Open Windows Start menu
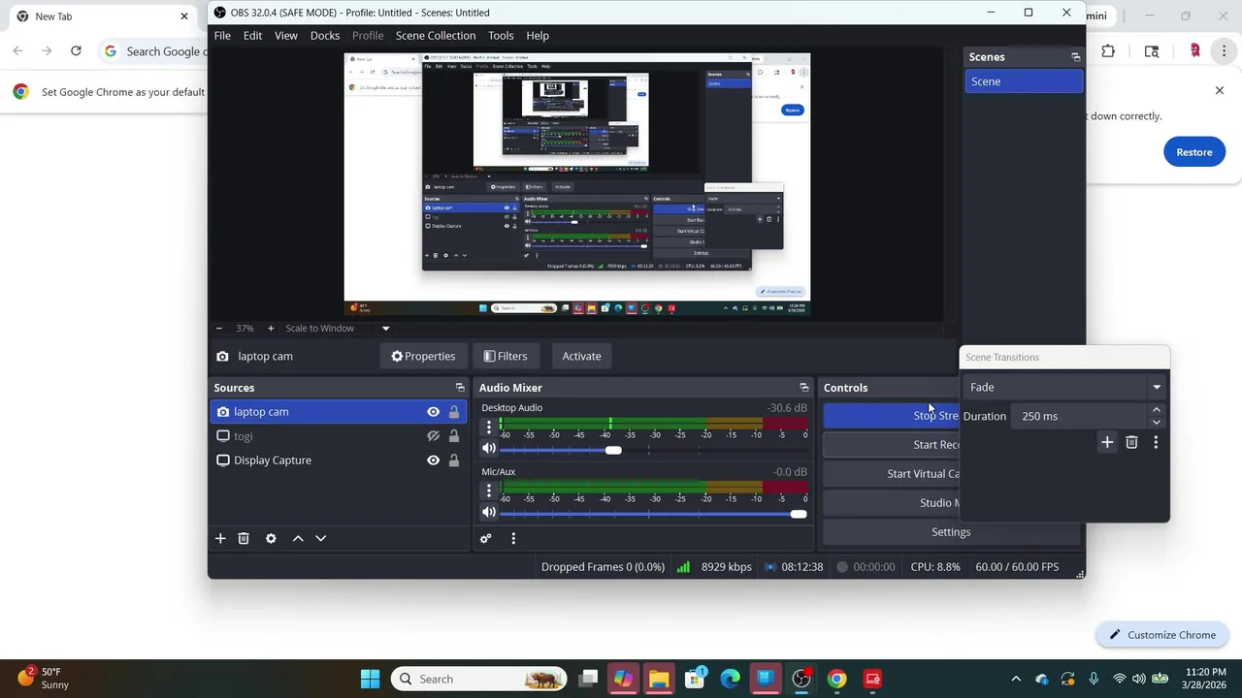This screenshot has width=1242, height=698. (x=370, y=679)
